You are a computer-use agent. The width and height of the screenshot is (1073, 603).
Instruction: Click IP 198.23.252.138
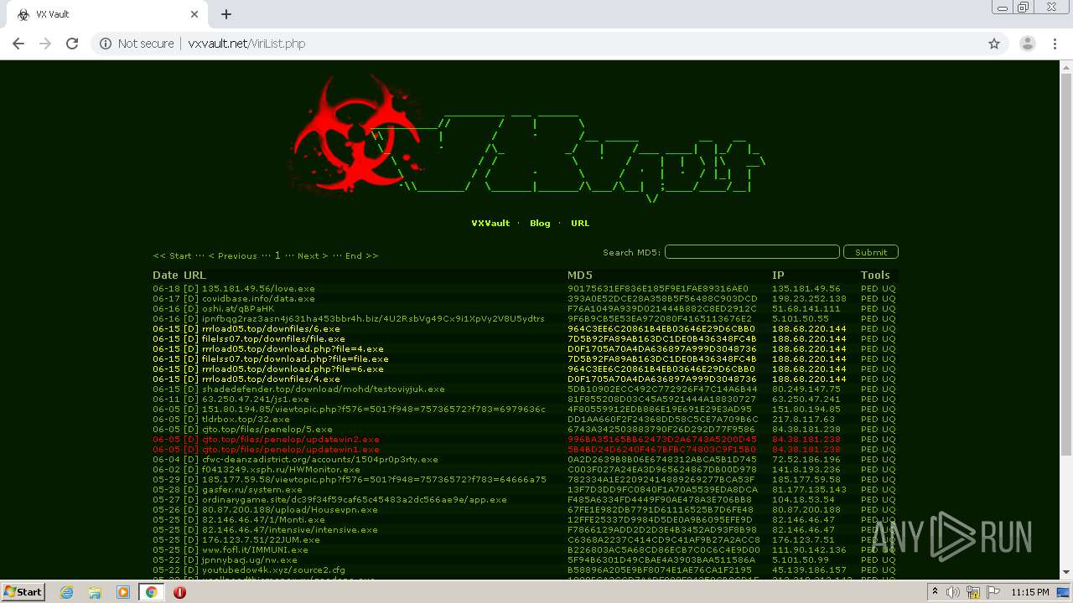(809, 298)
